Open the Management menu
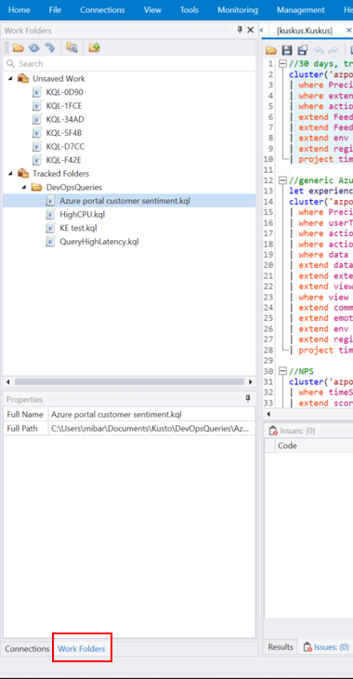This screenshot has height=679, width=353. (301, 10)
